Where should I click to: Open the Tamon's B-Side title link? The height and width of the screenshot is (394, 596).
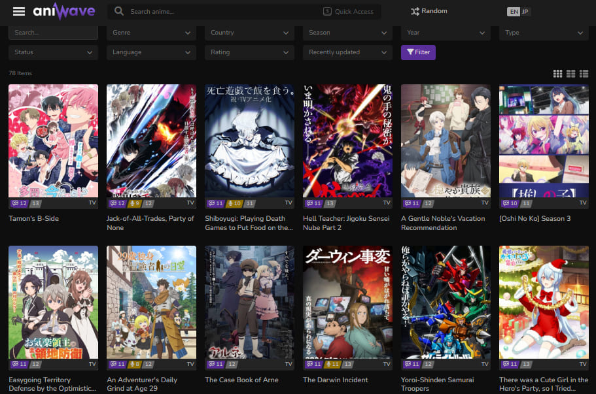(x=34, y=218)
